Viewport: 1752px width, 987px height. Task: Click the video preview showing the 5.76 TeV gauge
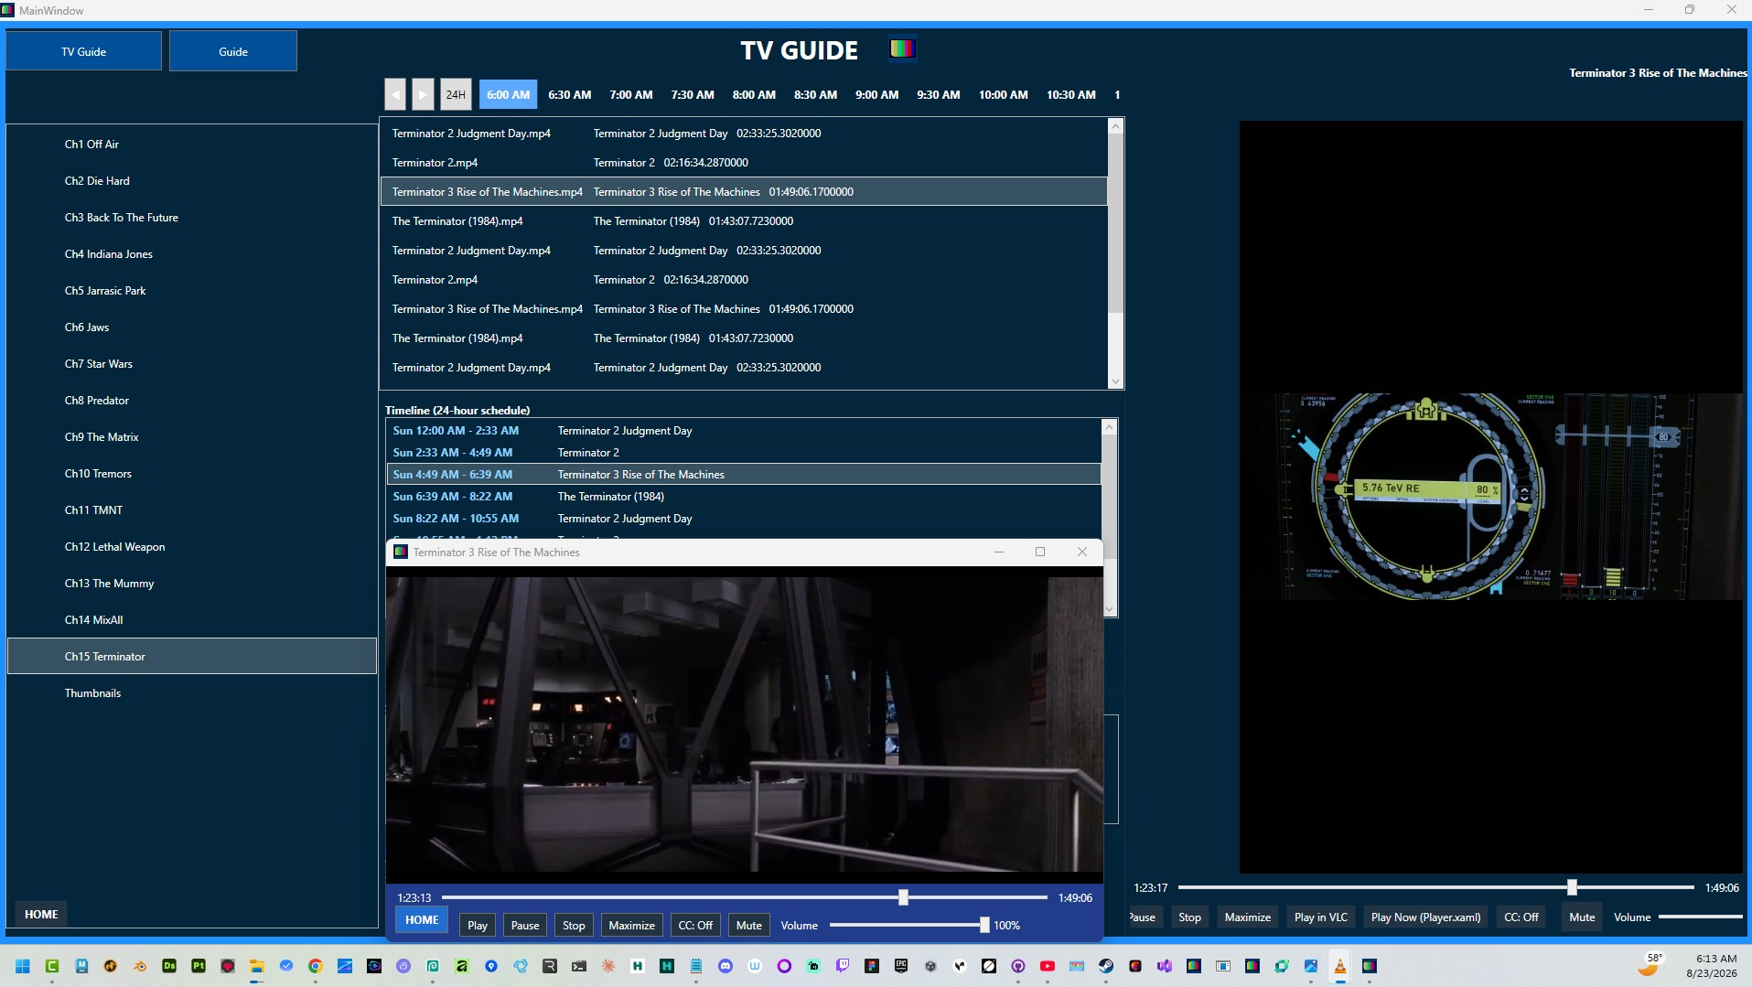click(x=1491, y=497)
